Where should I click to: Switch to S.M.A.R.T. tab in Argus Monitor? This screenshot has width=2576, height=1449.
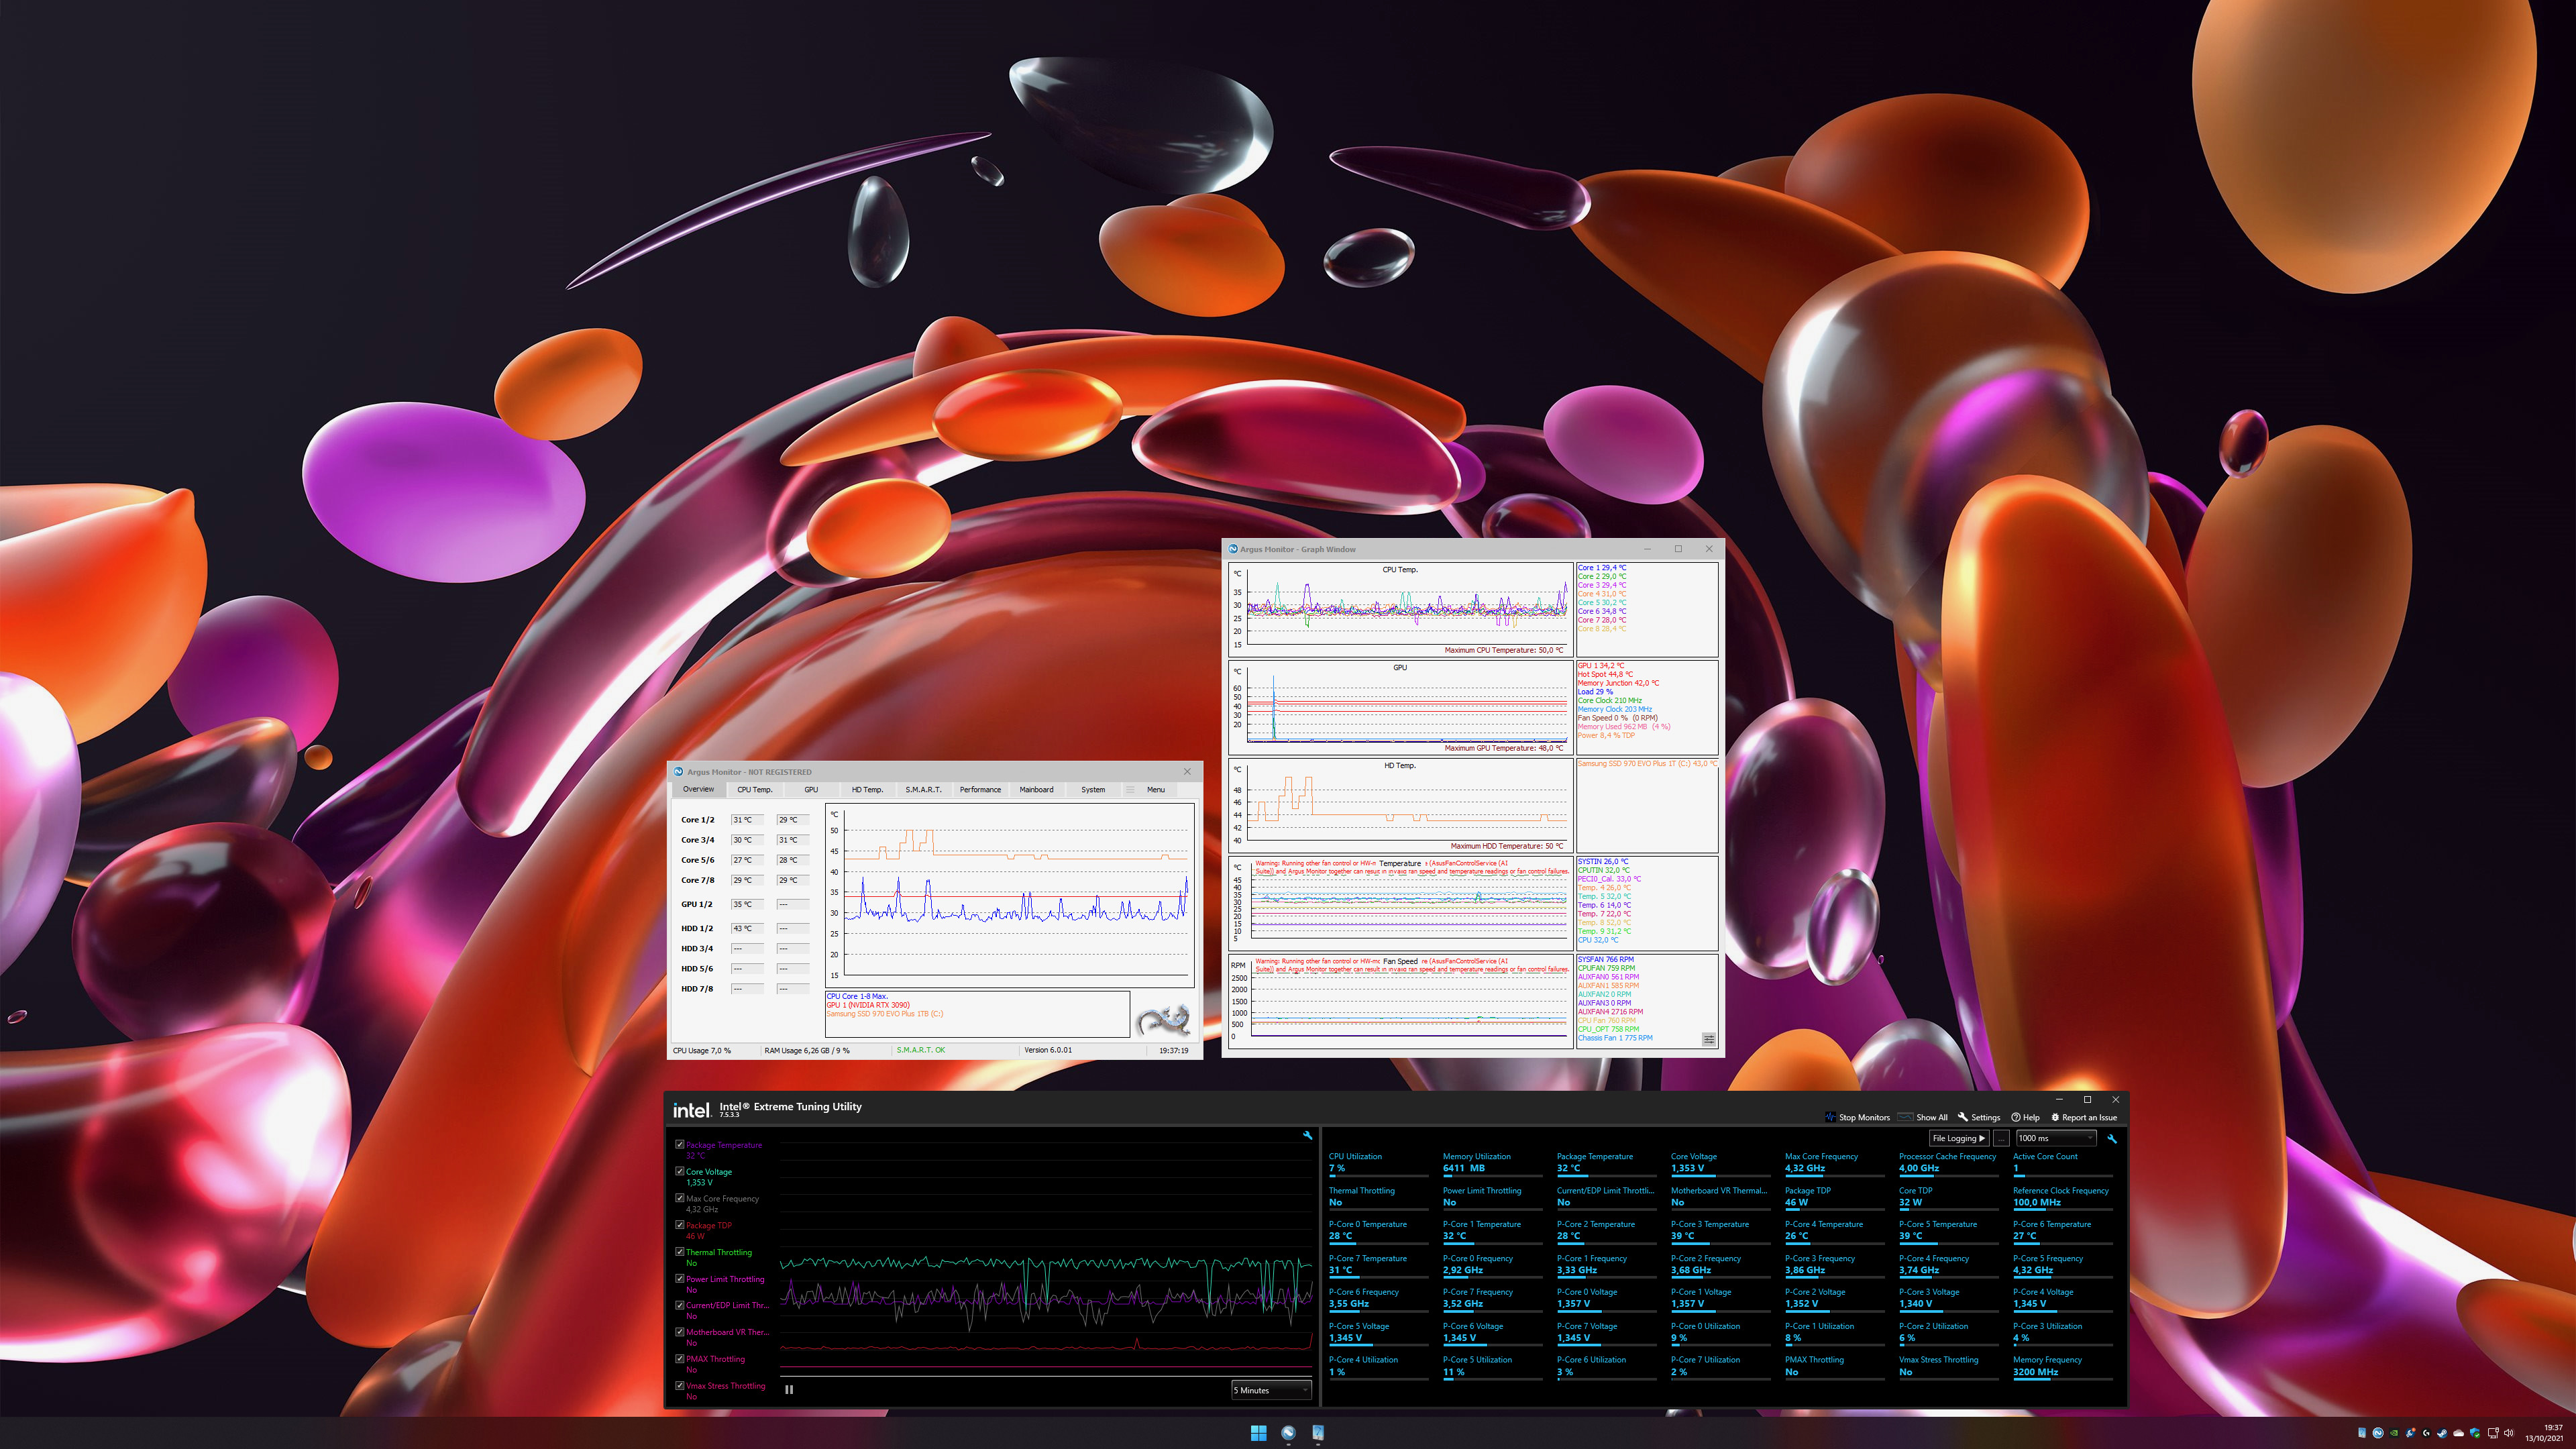coord(923,789)
